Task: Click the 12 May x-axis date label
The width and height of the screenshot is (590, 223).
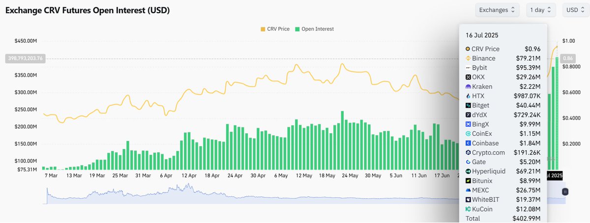Action: (303, 175)
